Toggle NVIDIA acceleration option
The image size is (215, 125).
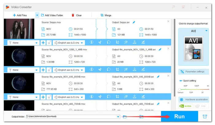pyautogui.click(x=186, y=106)
